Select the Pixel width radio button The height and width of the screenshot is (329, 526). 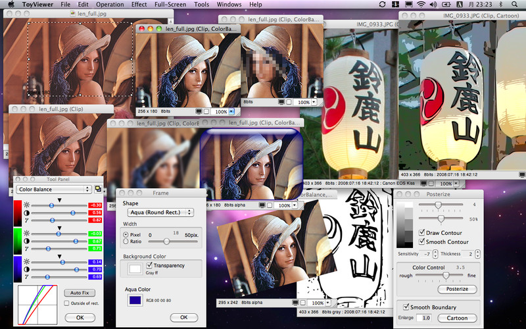pos(126,235)
